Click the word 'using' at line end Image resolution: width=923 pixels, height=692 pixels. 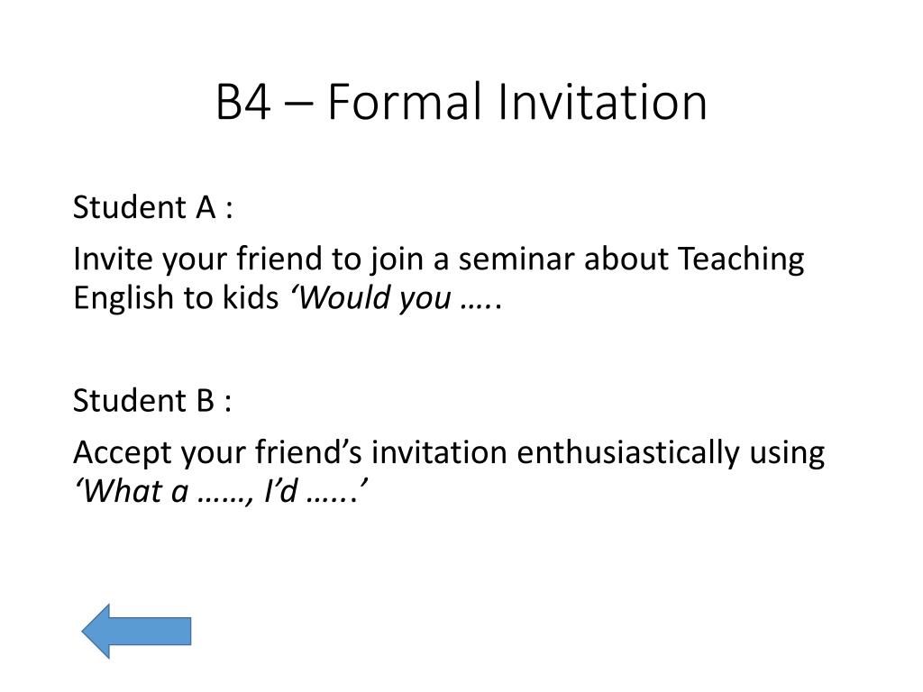tap(787, 454)
